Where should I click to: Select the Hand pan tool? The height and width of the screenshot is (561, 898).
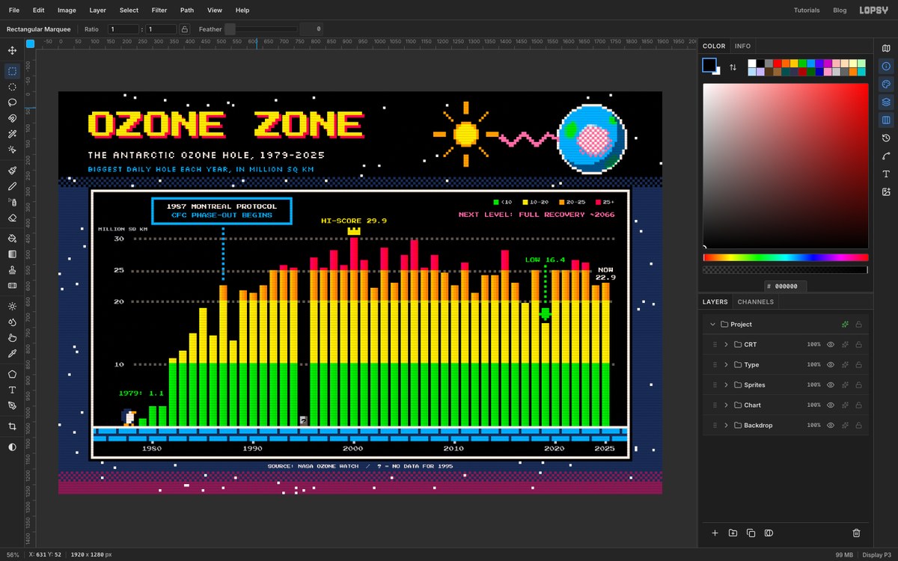12,337
